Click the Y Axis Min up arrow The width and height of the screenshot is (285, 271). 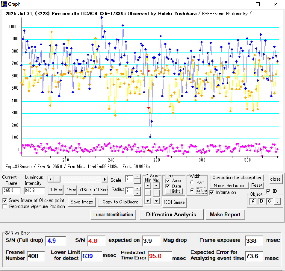tap(147, 185)
